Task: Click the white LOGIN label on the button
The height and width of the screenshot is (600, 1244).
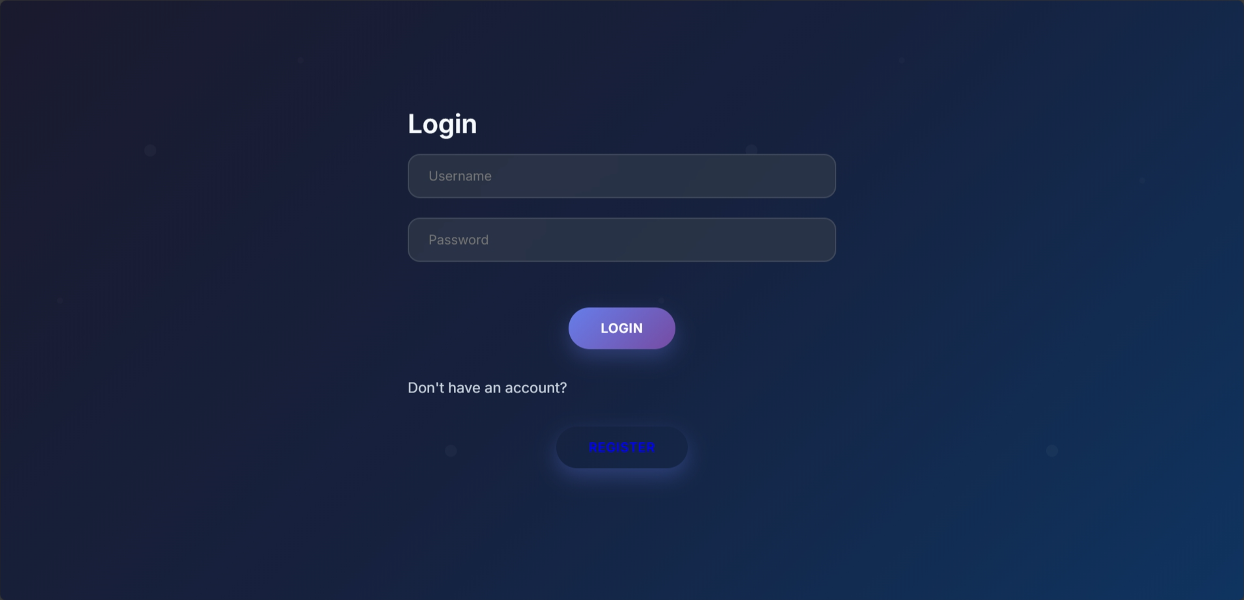Action: pyautogui.click(x=621, y=328)
